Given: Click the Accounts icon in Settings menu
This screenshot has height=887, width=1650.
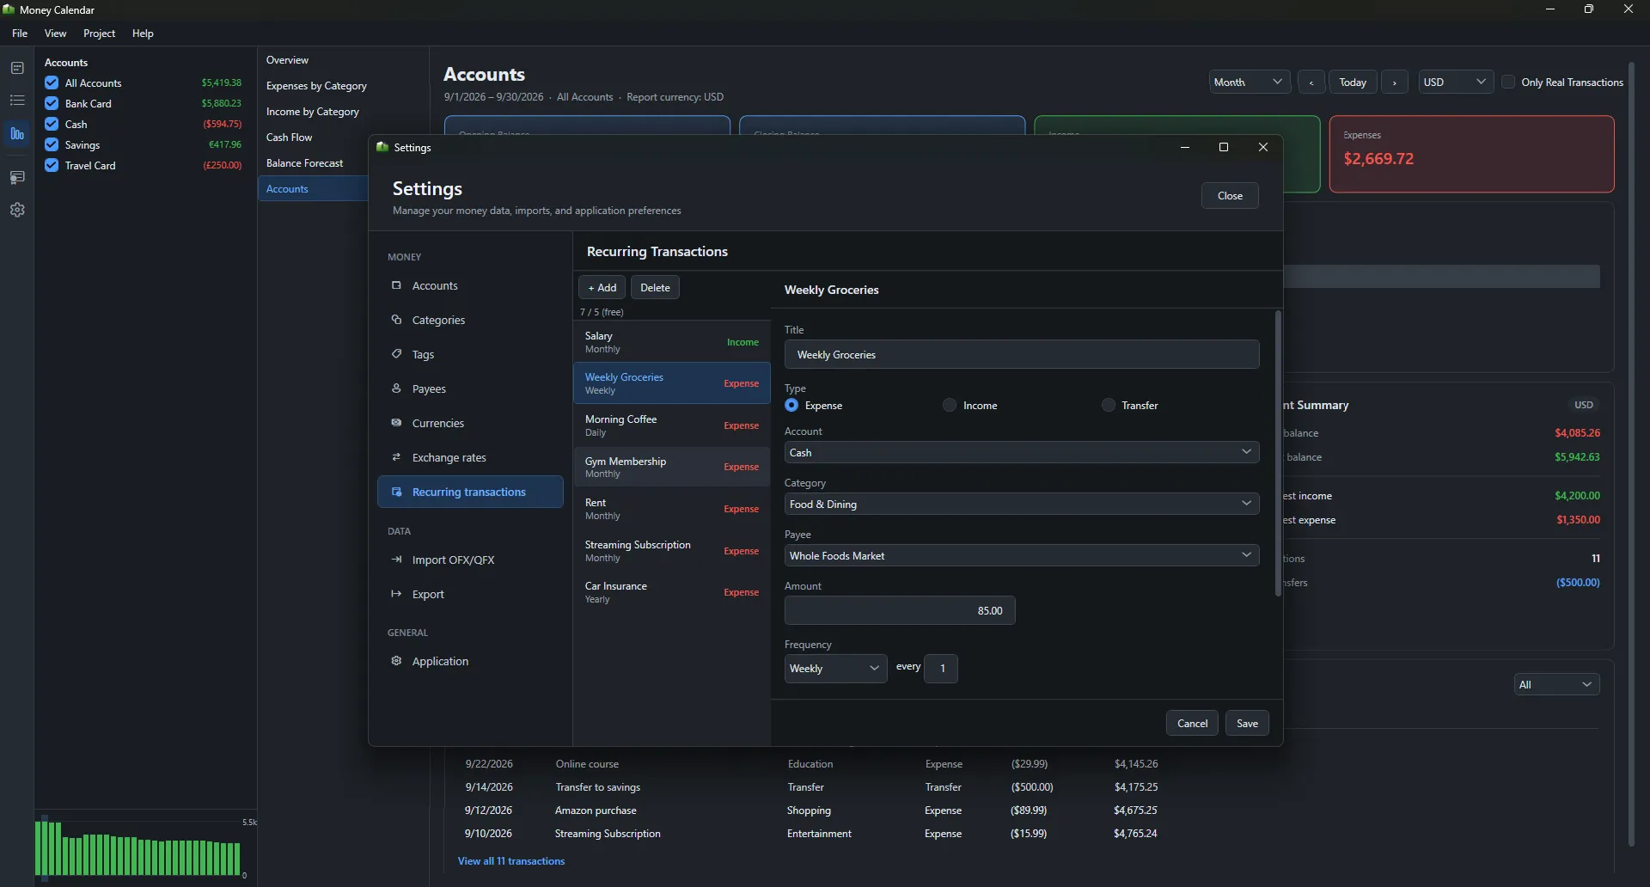Looking at the screenshot, I should tap(396, 285).
